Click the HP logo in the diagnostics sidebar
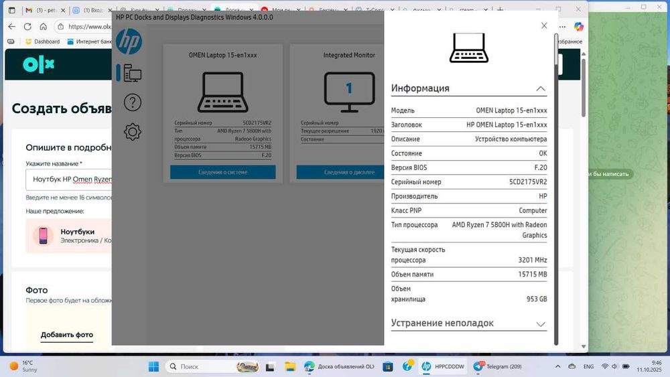The image size is (670, 377). click(x=129, y=42)
